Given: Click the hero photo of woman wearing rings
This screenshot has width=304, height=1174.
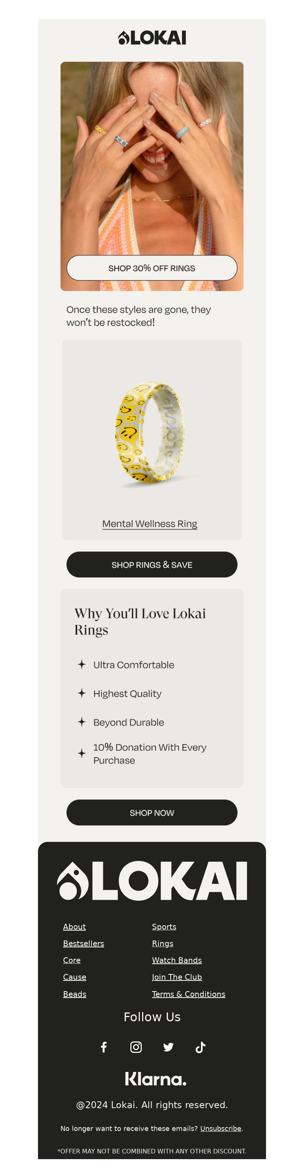Looking at the screenshot, I should point(152,155).
